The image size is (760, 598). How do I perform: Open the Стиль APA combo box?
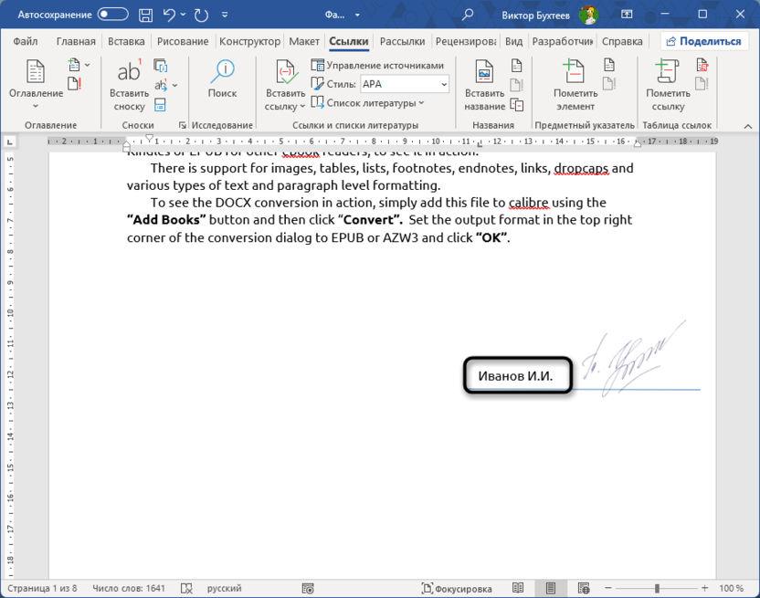click(405, 84)
